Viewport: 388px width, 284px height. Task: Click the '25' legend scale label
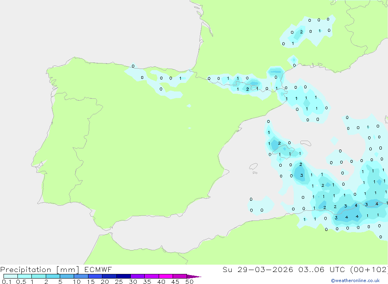pyautogui.click(x=119, y=282)
